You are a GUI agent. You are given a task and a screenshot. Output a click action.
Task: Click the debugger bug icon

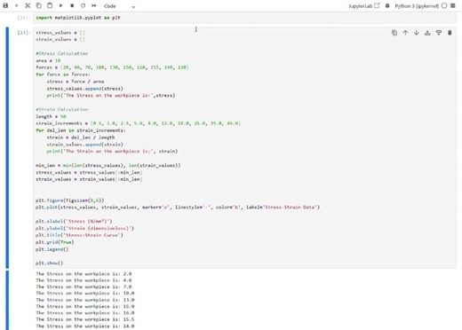(x=387, y=5)
